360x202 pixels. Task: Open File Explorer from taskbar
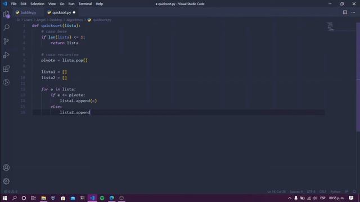tap(43, 198)
